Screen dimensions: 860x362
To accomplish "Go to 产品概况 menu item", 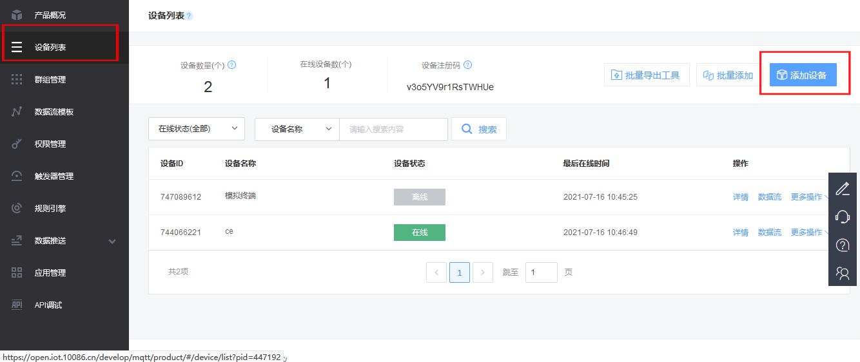I will click(x=64, y=15).
